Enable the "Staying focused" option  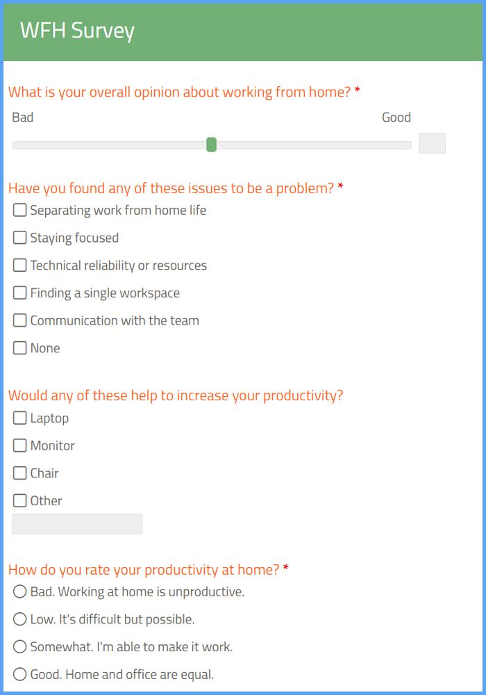pyautogui.click(x=19, y=237)
